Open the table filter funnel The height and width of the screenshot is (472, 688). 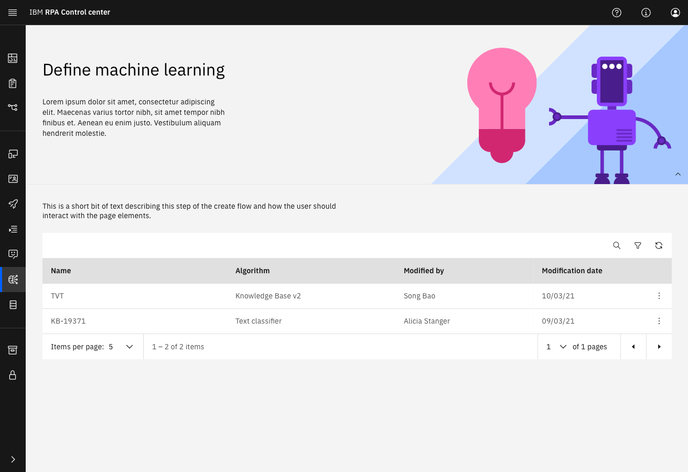(x=638, y=245)
